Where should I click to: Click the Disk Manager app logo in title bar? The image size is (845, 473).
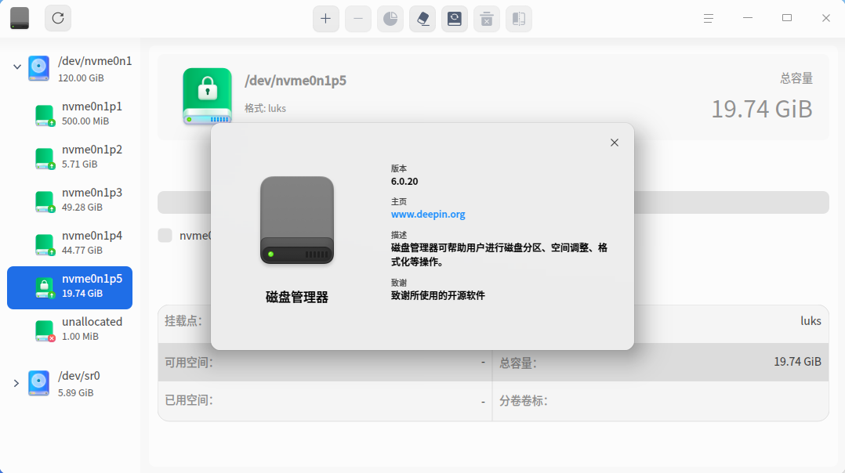tap(20, 18)
